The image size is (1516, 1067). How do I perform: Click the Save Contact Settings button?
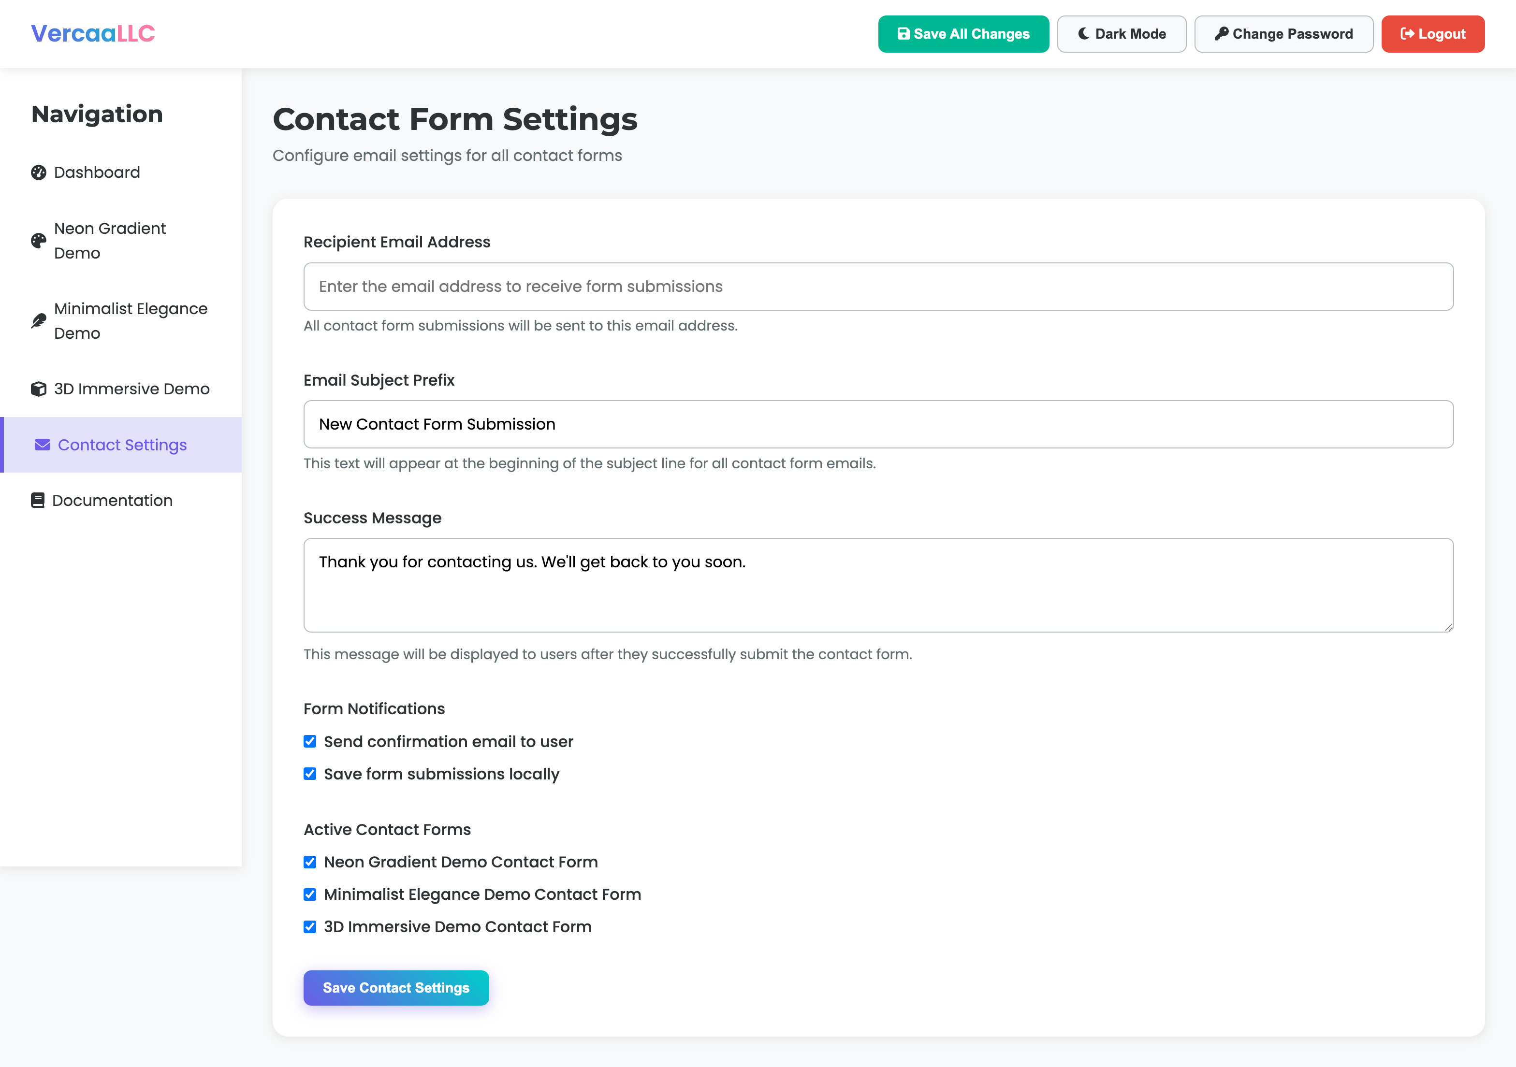[x=396, y=988]
